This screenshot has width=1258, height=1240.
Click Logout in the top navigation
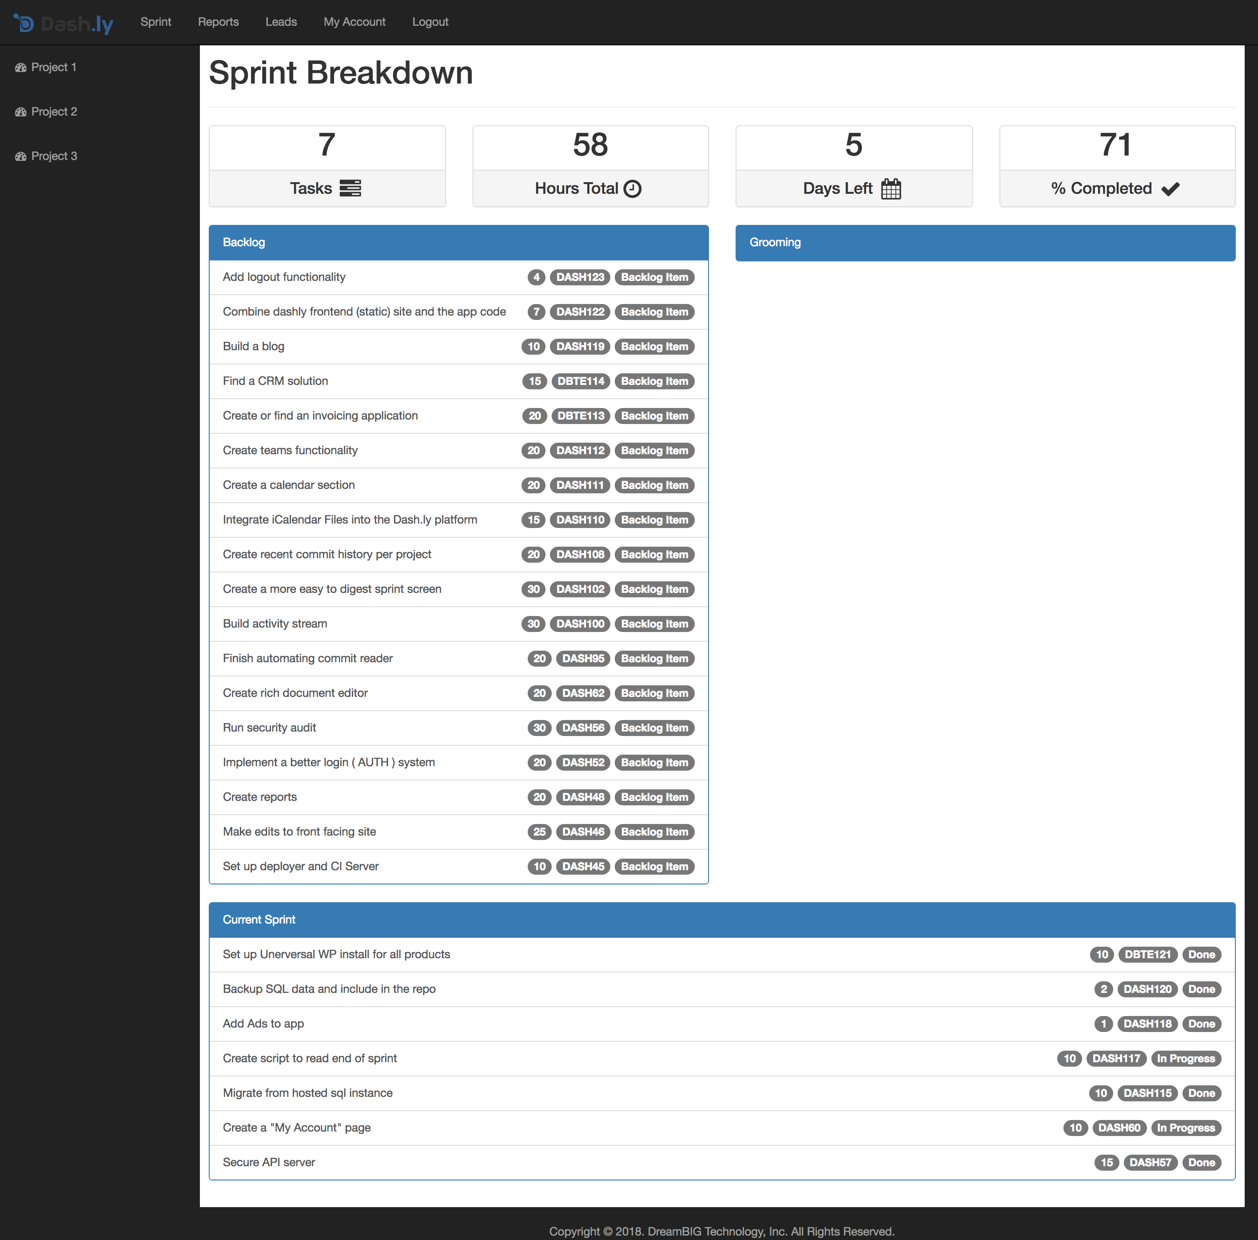pos(430,22)
